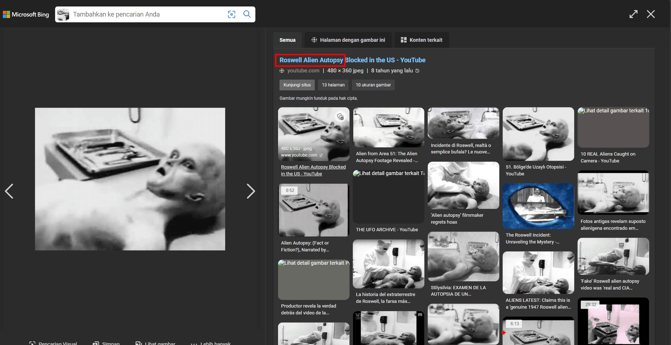Image resolution: width=671 pixels, height=345 pixels.
Task: Open the 'Roswell Alien Autopsy Blocked in the US' title link
Action: coord(352,60)
